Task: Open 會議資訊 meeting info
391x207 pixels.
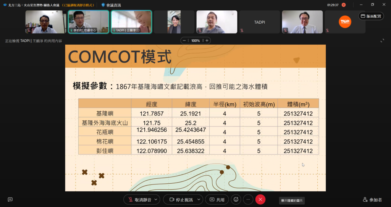Action: coord(111,5)
